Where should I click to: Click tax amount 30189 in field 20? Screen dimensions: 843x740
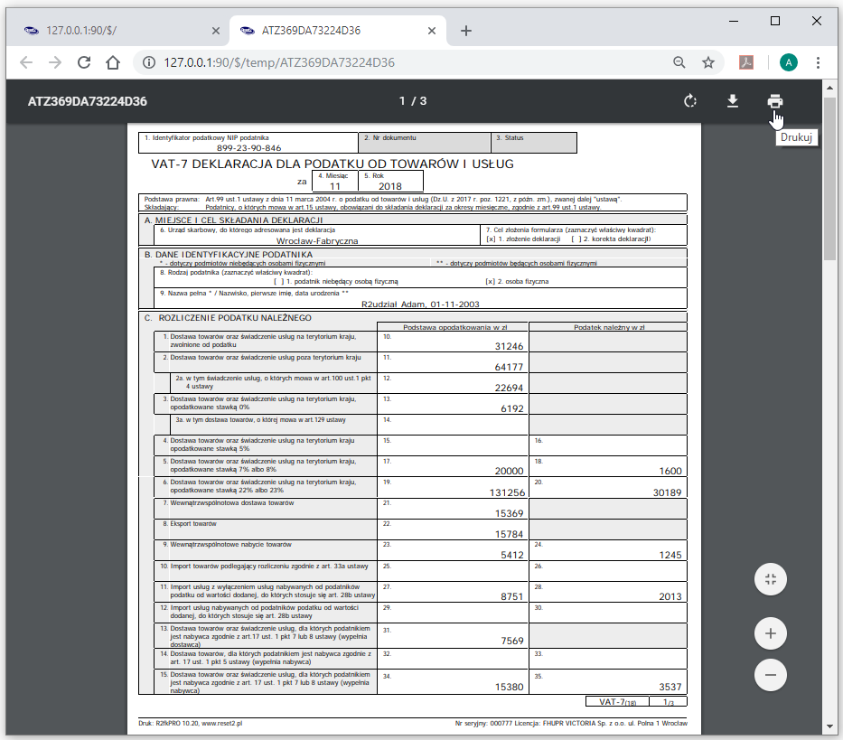click(667, 492)
